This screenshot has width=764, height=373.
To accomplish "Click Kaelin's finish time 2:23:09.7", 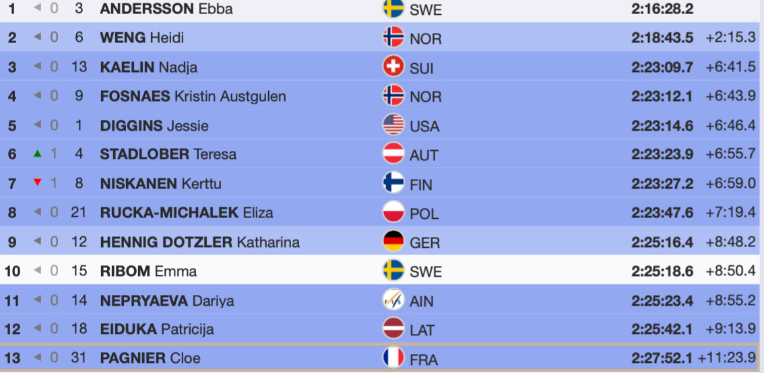I will [662, 67].
